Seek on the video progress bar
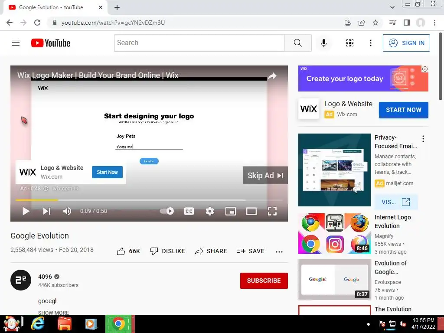Viewport: 444px width, 333px height. pos(149,200)
